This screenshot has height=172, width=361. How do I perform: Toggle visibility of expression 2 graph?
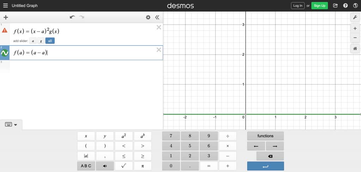coord(5,53)
